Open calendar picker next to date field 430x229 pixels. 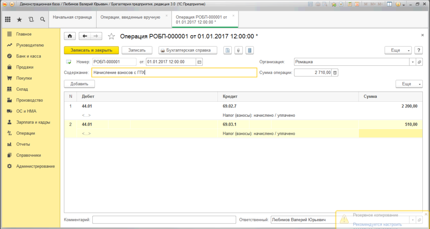(199, 62)
